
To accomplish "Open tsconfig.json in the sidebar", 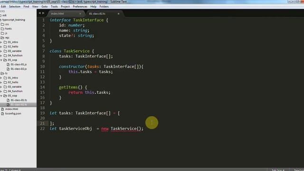I will coord(13,114).
